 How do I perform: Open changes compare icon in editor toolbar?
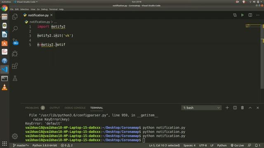click(x=235, y=15)
